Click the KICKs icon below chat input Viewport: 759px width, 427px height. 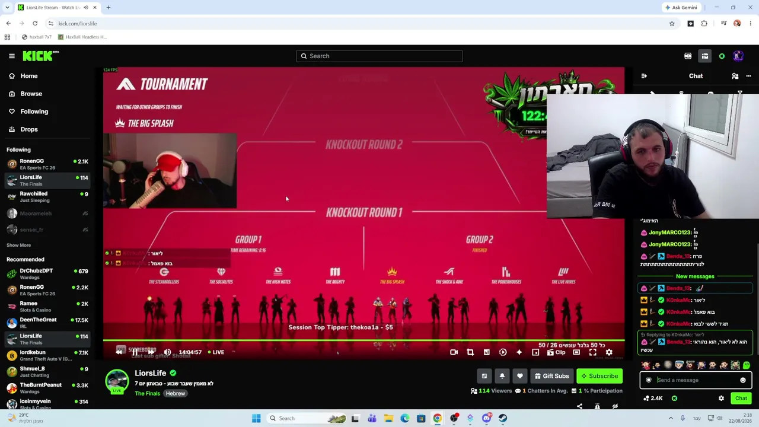(674, 399)
